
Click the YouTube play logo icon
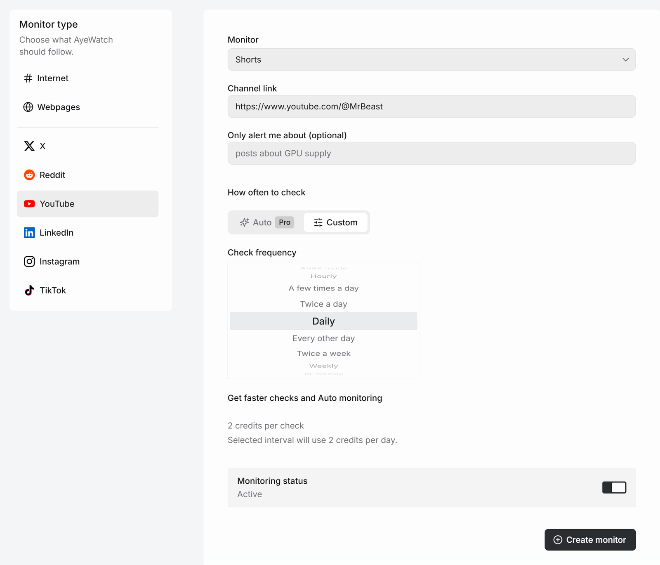point(29,204)
